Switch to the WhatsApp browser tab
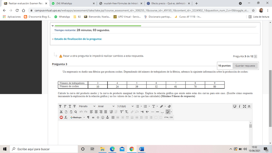The width and height of the screenshot is (272, 153). 73,3
